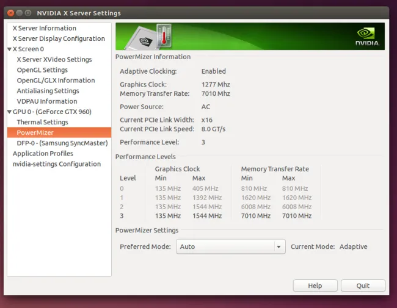Click level 0 max graphics clock 405 MHz
This screenshot has height=308, width=397.
pos(205,188)
